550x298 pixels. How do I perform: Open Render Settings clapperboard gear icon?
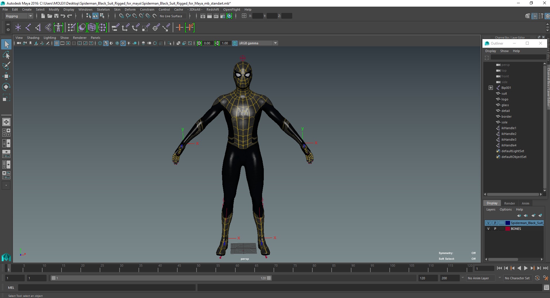tap(223, 16)
